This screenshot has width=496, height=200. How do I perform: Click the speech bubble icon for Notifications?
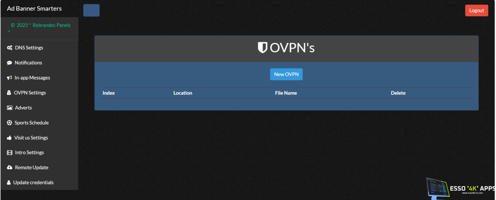coord(10,63)
